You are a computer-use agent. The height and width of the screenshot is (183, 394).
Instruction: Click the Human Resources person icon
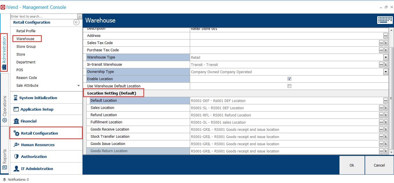[16, 145]
